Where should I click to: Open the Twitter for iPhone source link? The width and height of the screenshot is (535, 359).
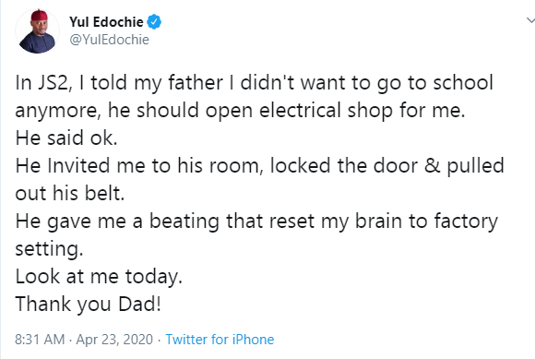point(220,340)
